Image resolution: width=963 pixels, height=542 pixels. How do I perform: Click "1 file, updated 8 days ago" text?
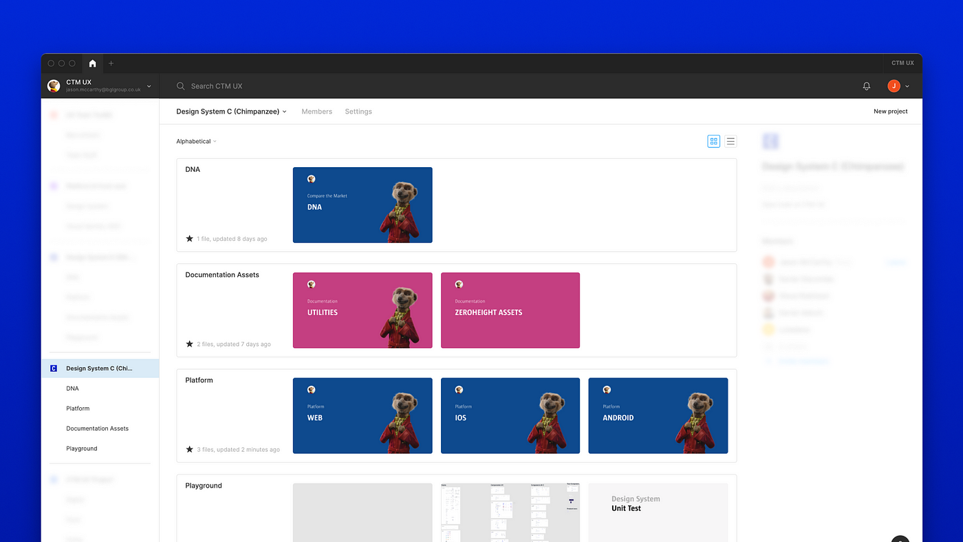coord(232,239)
